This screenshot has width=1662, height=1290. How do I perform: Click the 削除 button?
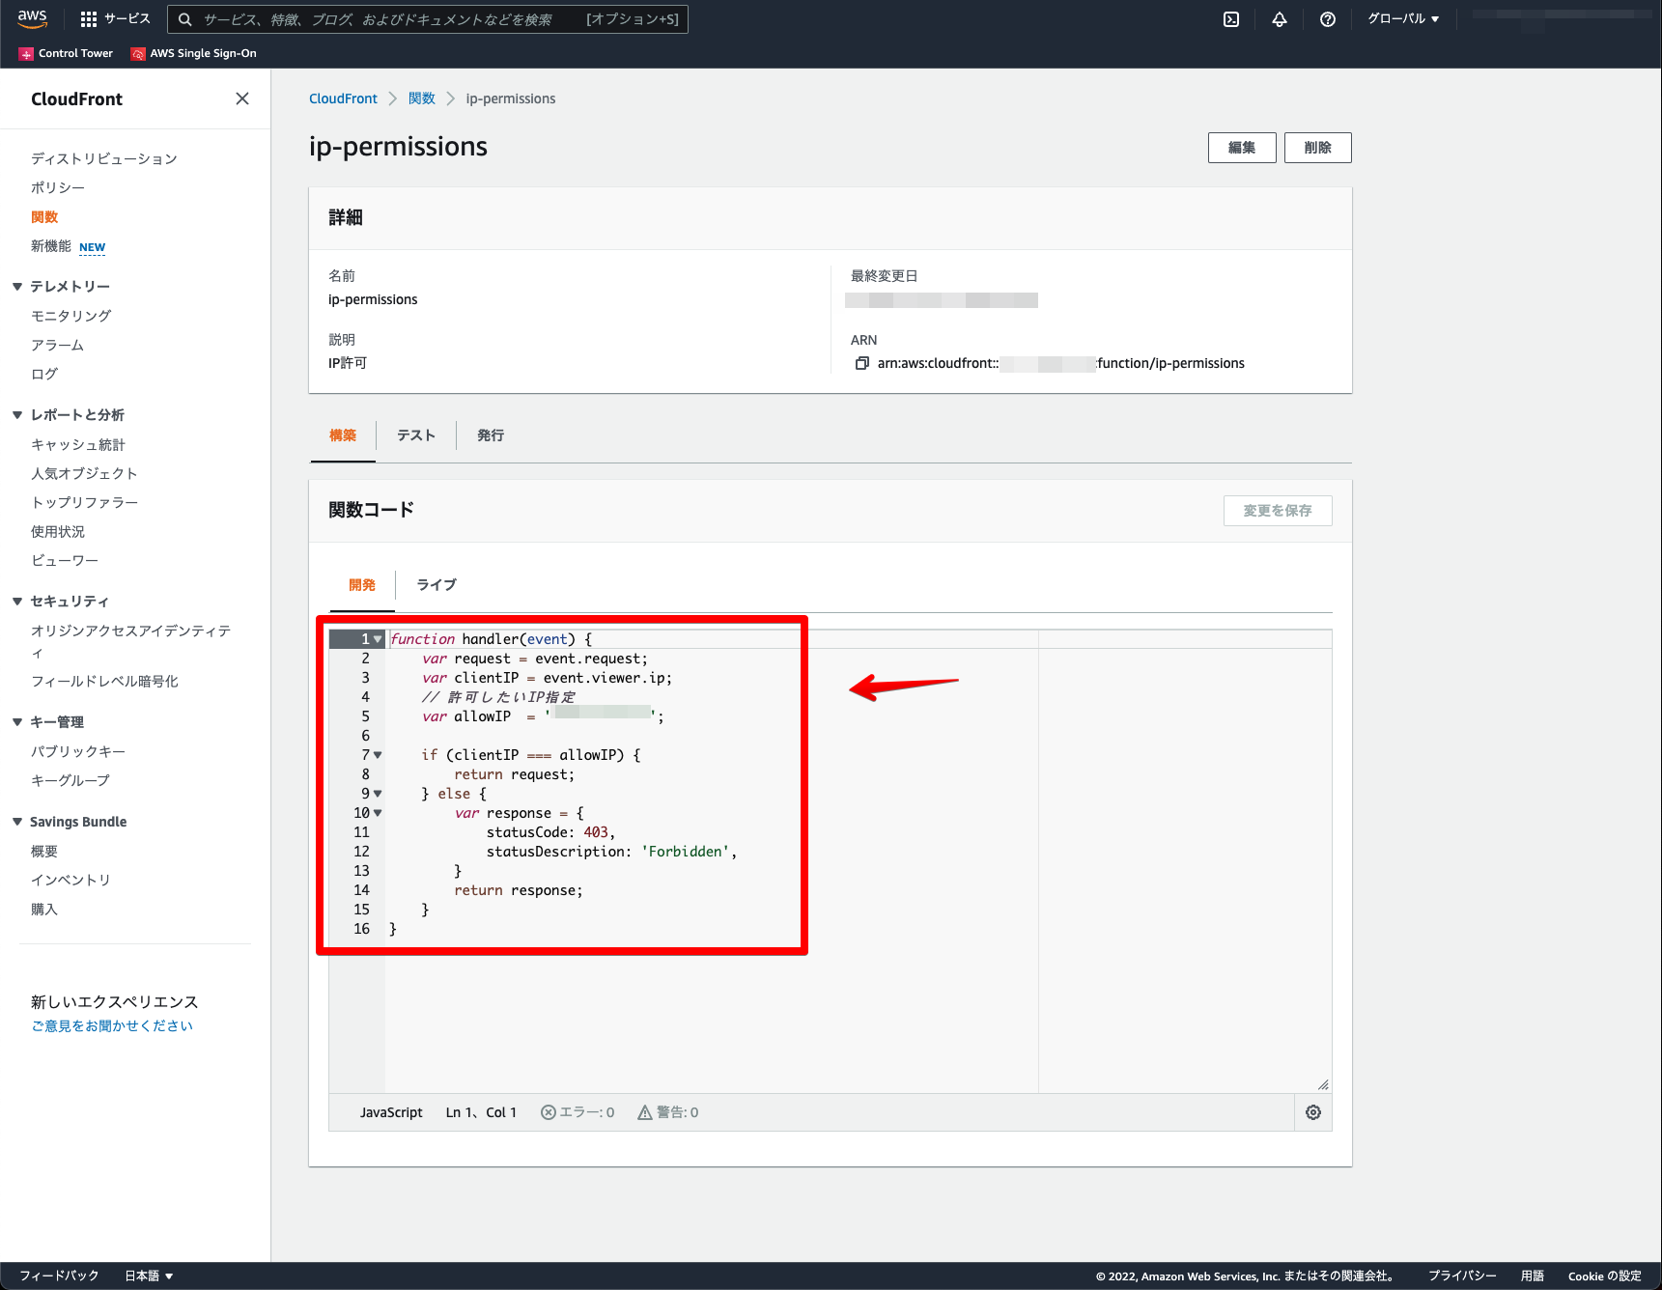tap(1317, 148)
